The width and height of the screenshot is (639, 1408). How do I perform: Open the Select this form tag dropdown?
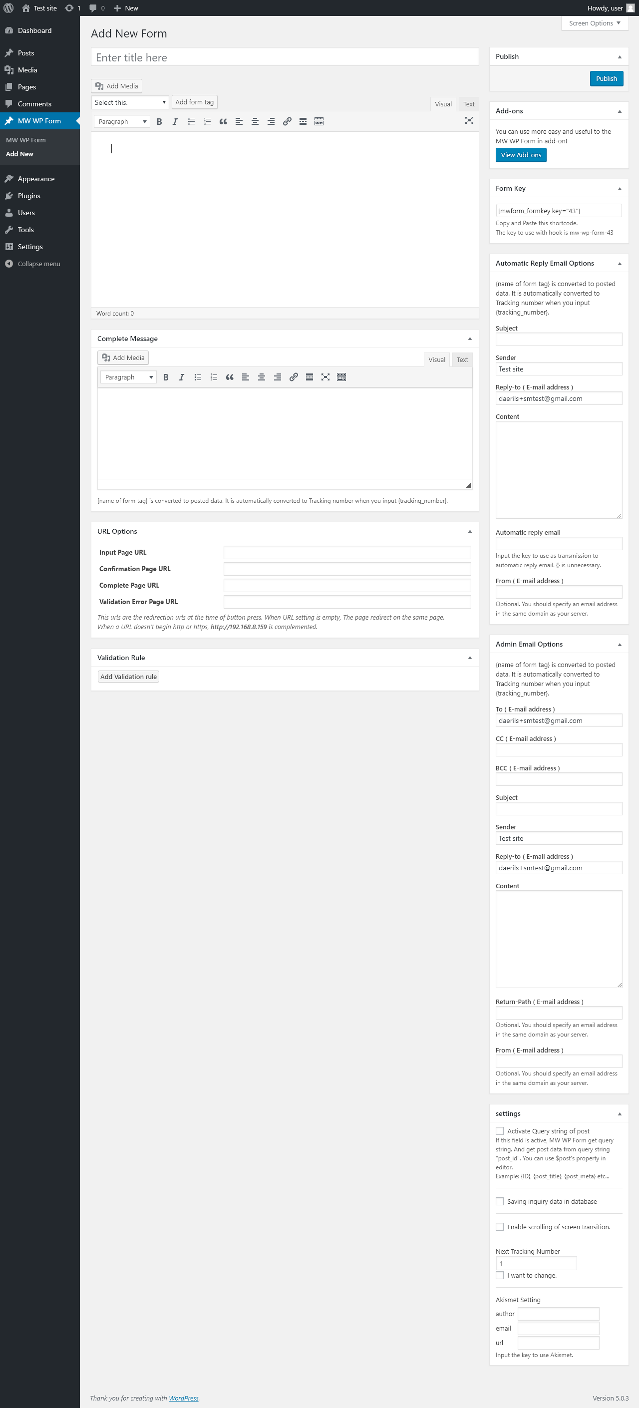130,102
